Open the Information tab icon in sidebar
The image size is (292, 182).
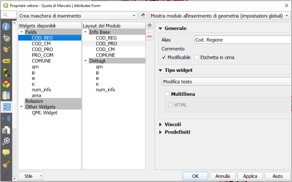click(x=6, y=27)
